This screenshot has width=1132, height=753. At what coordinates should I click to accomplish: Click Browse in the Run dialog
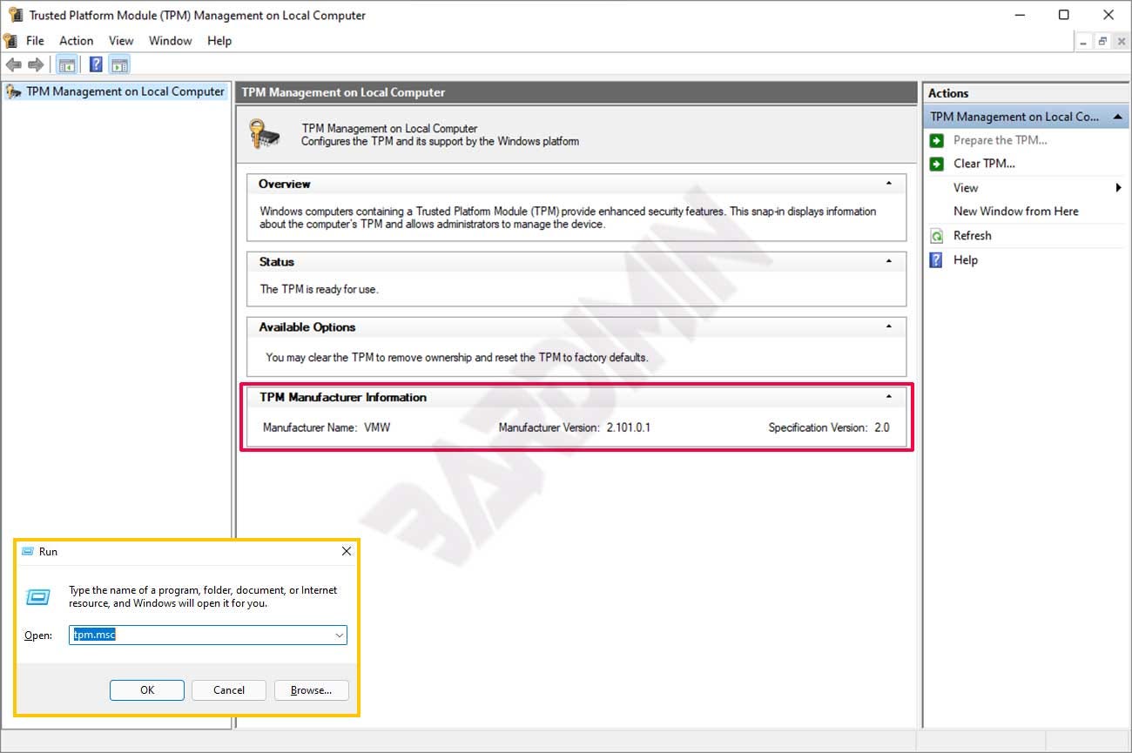(311, 689)
